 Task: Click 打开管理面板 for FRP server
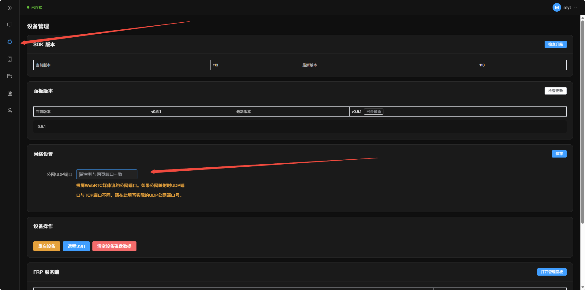[x=552, y=272]
